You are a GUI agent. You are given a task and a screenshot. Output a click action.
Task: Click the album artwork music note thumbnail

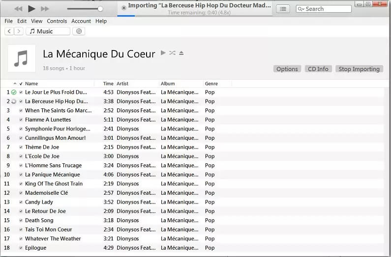tap(22, 58)
